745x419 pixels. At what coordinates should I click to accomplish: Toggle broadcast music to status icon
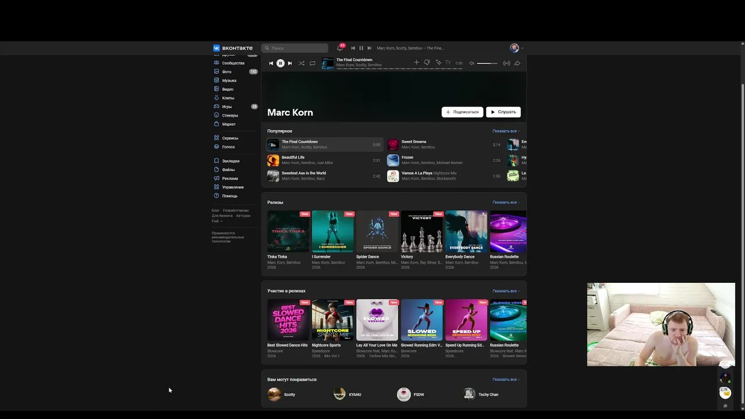[506, 63]
